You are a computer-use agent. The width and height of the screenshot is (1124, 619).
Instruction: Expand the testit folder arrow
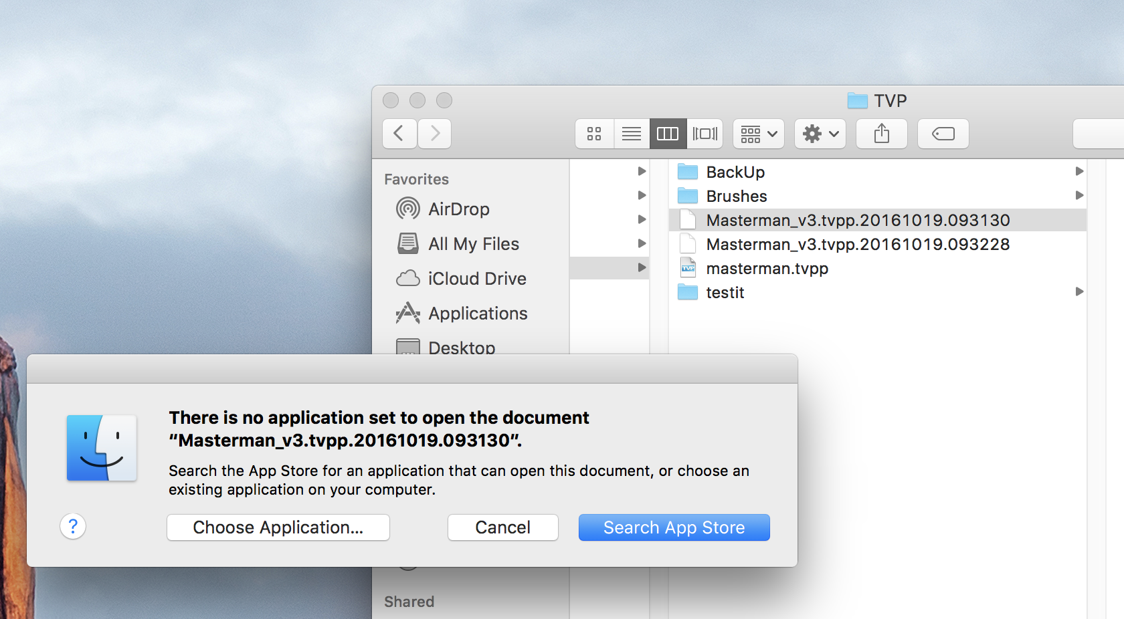[1079, 291]
